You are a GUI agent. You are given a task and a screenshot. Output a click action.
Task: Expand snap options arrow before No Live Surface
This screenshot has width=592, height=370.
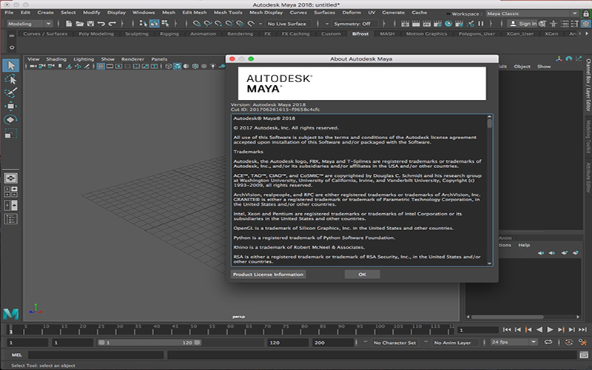[x=260, y=24]
